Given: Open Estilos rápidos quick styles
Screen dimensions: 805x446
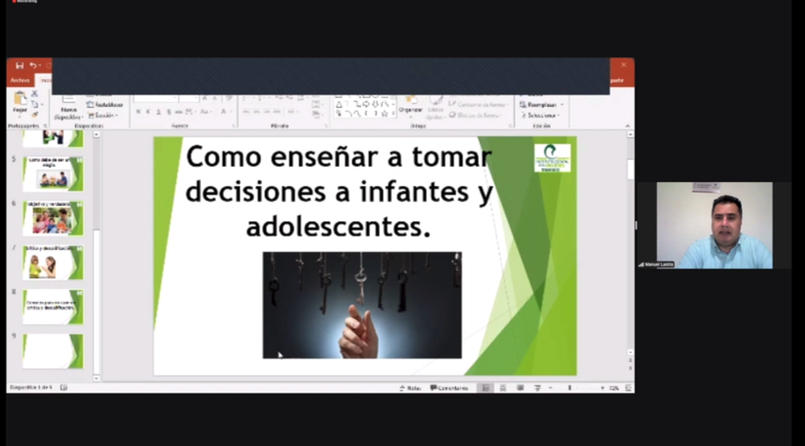Looking at the screenshot, I should tap(435, 107).
